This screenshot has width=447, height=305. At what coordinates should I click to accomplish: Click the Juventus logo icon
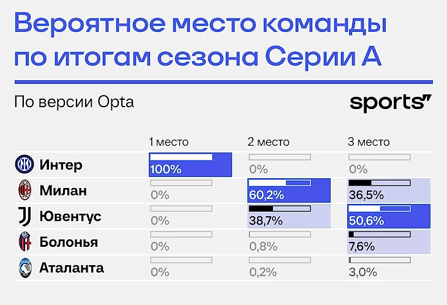click(24, 216)
